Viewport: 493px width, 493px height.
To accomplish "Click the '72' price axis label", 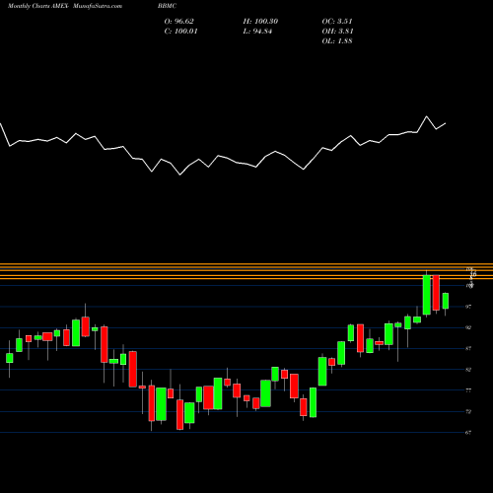I will 468,411.
